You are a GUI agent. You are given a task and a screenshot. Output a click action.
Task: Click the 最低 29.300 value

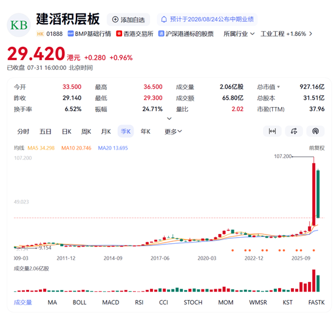pyautogui.click(x=153, y=98)
